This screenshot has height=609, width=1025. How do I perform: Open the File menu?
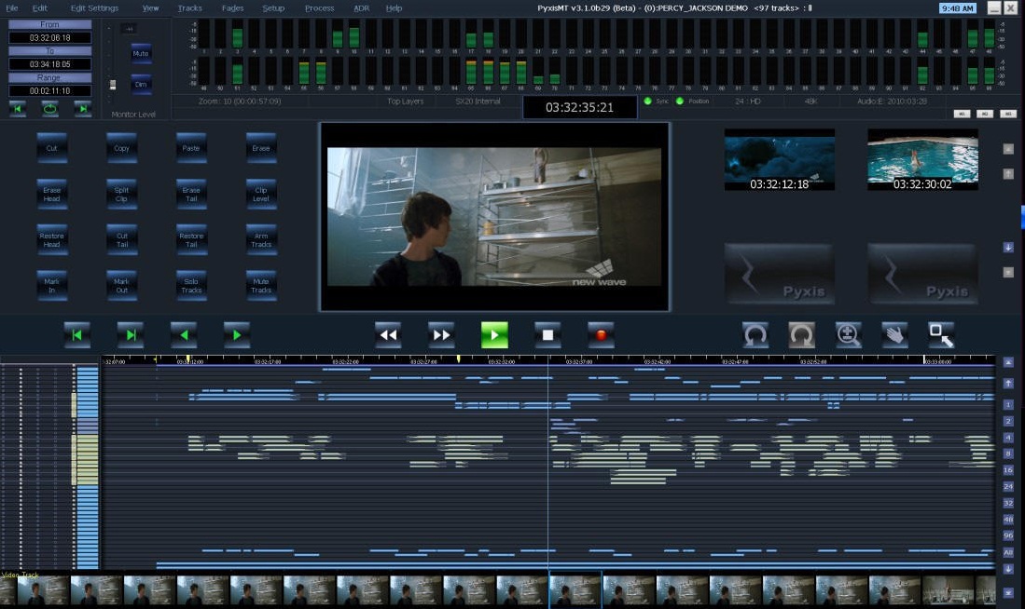click(x=12, y=7)
